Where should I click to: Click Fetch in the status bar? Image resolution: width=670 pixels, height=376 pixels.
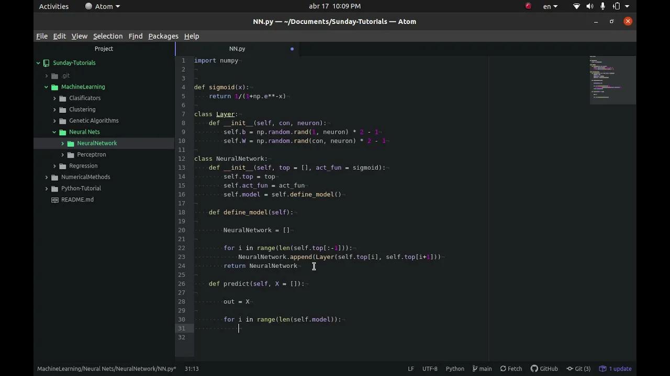point(510,368)
